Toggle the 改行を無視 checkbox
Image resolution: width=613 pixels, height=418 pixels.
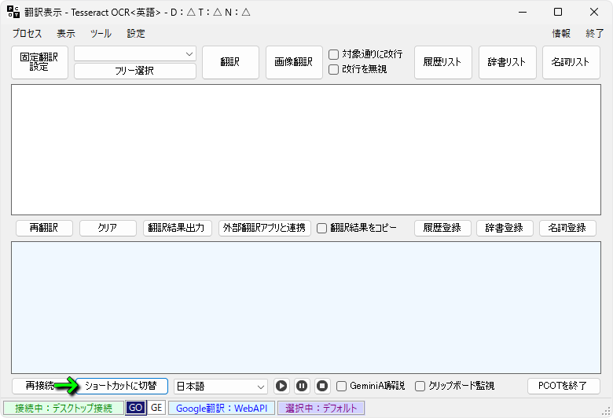pyautogui.click(x=334, y=69)
